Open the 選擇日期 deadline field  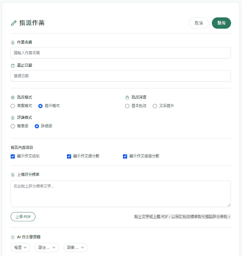coord(120,76)
